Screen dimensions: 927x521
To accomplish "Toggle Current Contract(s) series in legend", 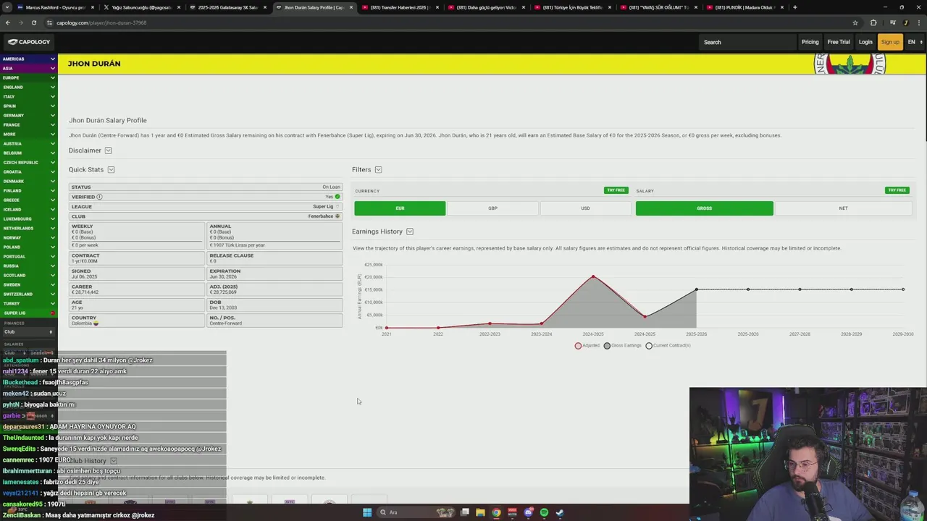I will pos(668,346).
